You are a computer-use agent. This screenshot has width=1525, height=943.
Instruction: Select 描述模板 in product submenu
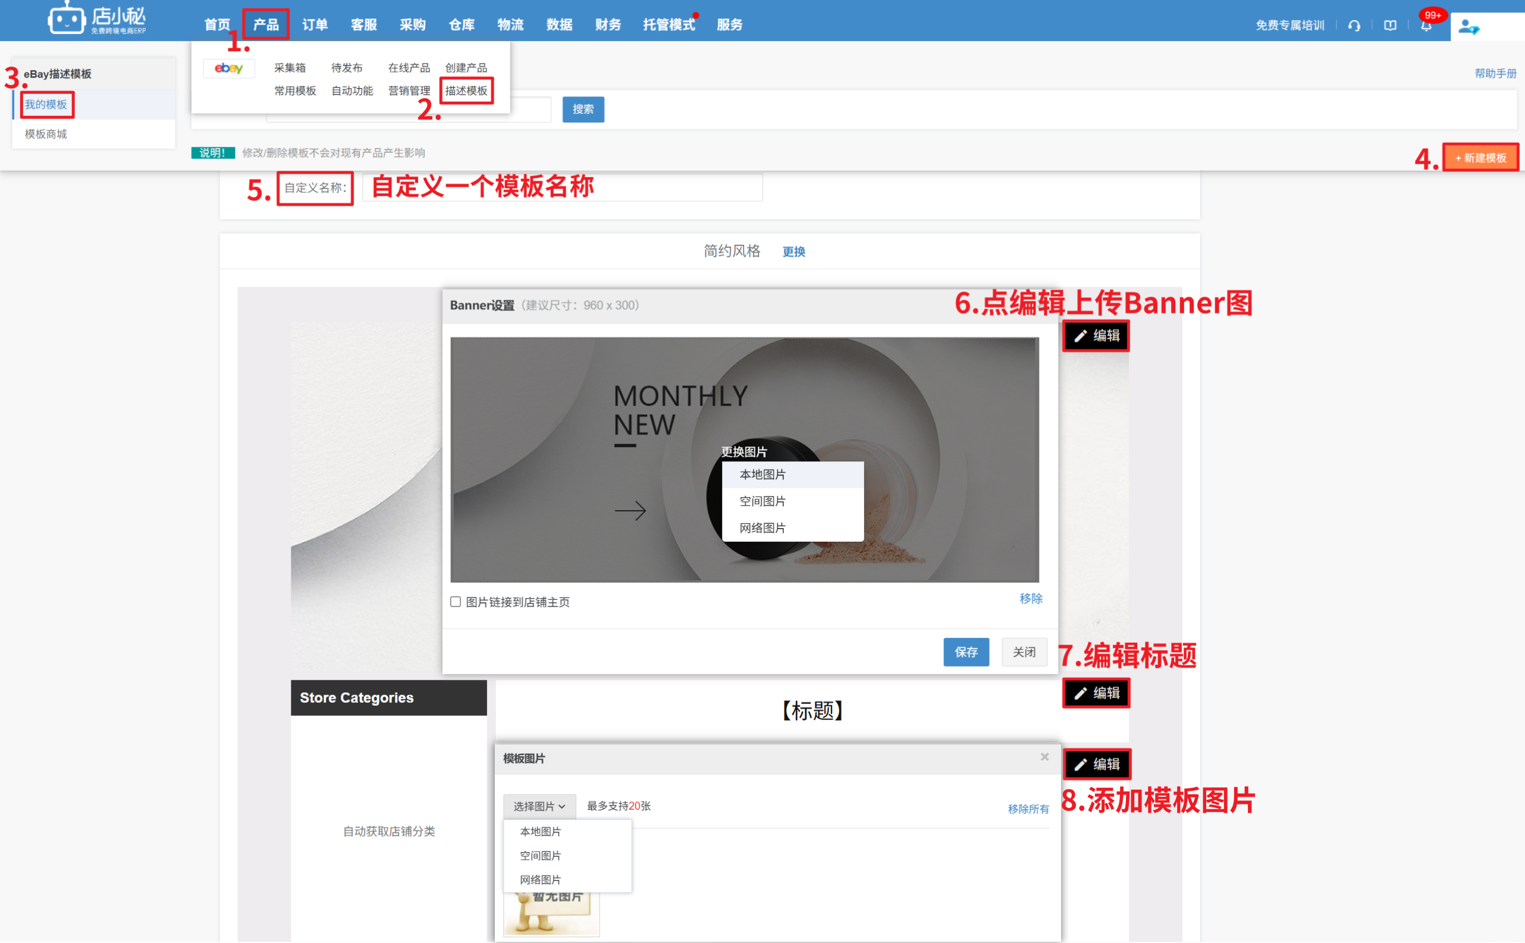(466, 90)
